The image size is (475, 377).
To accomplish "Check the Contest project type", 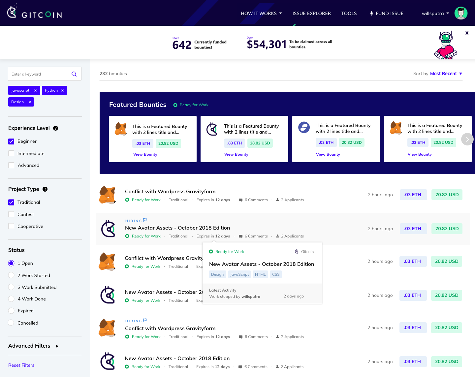I will [x=11, y=214].
